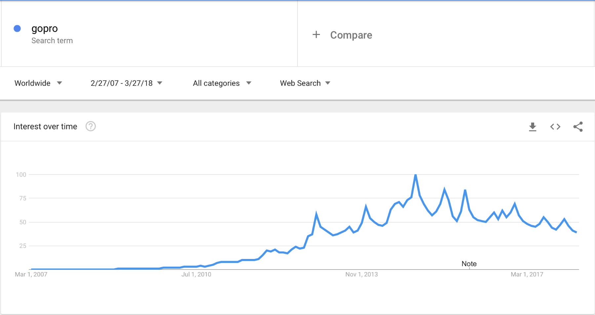The image size is (595, 315).
Task: Click the plus icon beside Compare
Action: tap(316, 35)
